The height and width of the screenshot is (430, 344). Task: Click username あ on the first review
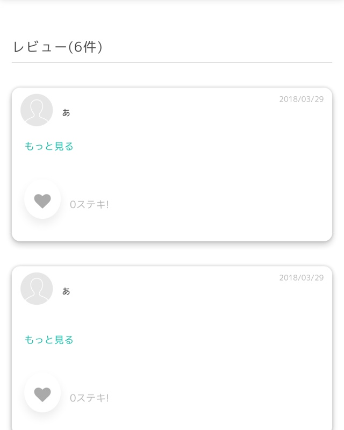[66, 113]
